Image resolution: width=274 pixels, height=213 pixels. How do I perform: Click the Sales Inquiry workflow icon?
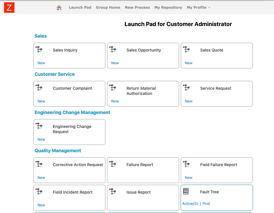(x=39, y=49)
